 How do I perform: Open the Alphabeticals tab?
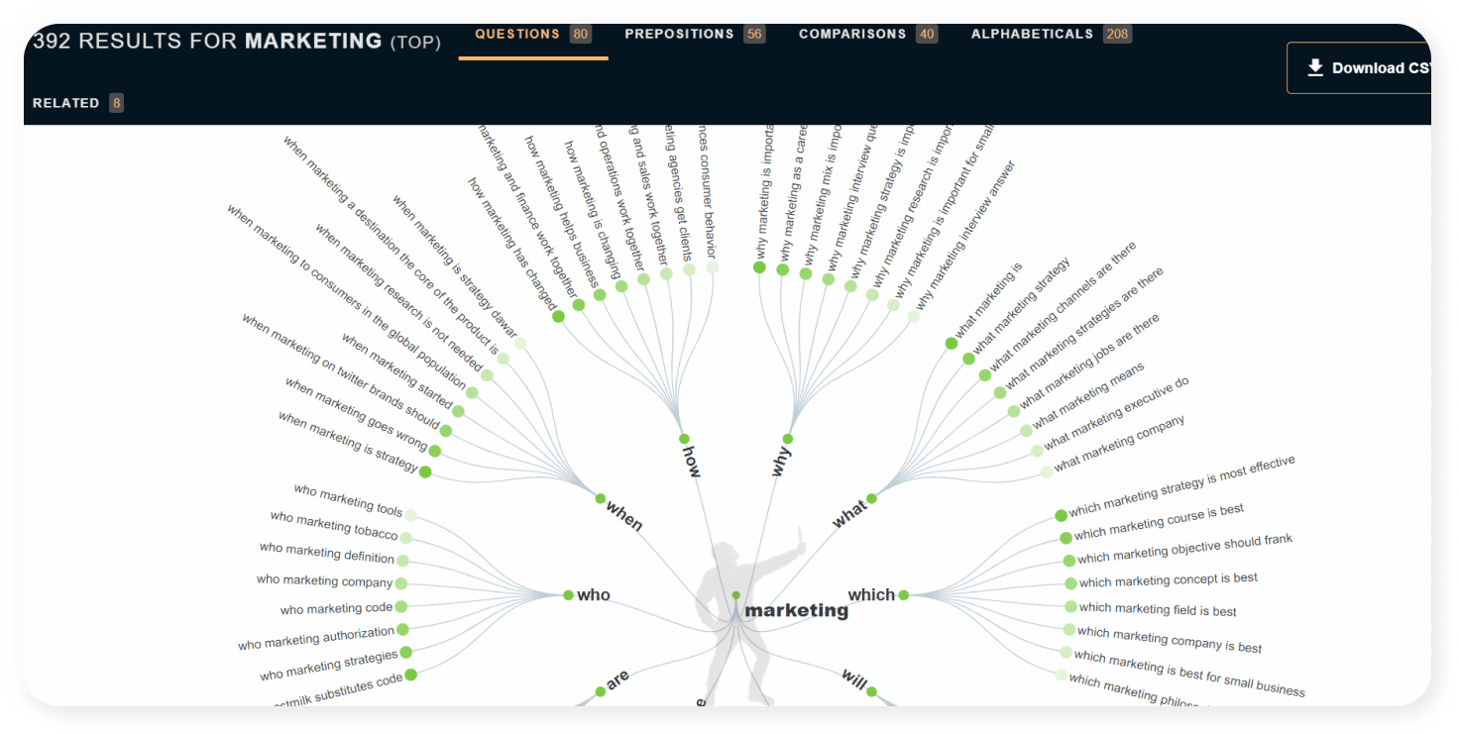tap(1051, 35)
